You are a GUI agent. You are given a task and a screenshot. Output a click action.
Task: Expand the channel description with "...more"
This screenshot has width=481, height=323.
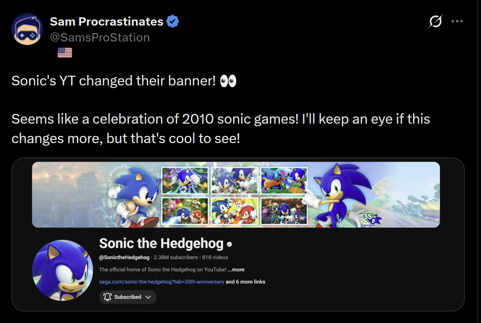236,270
